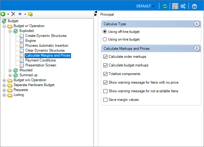This screenshot has height=147, width=204.
Task: Click the Process Automatic Insertion checklist icon
Action: coord(22,46)
